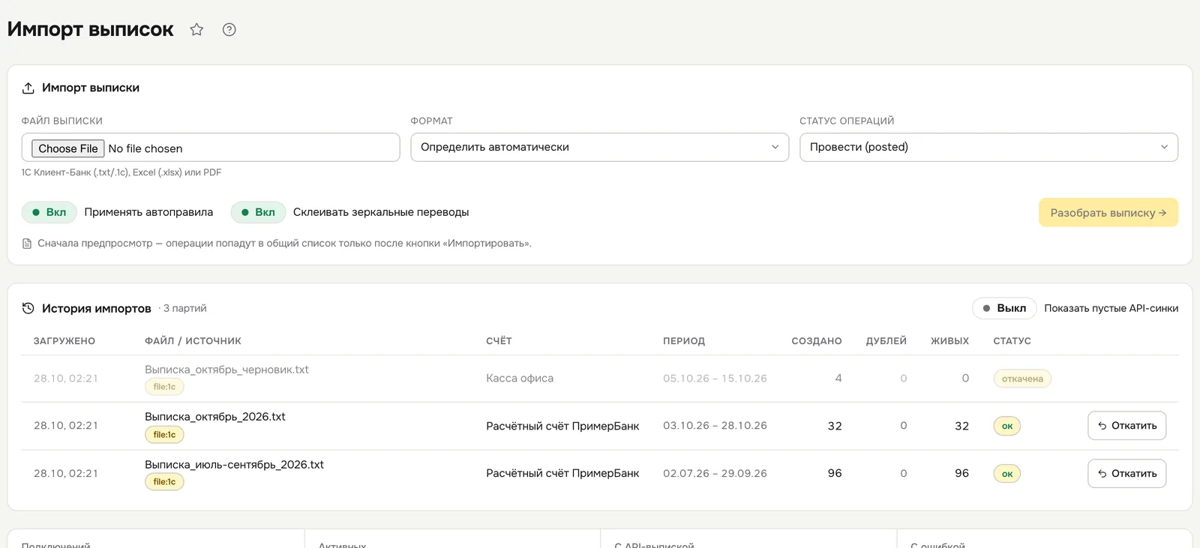1200x548 pixels.
Task: Click period 05.10.26 – 15.10.26
Action: (x=715, y=379)
